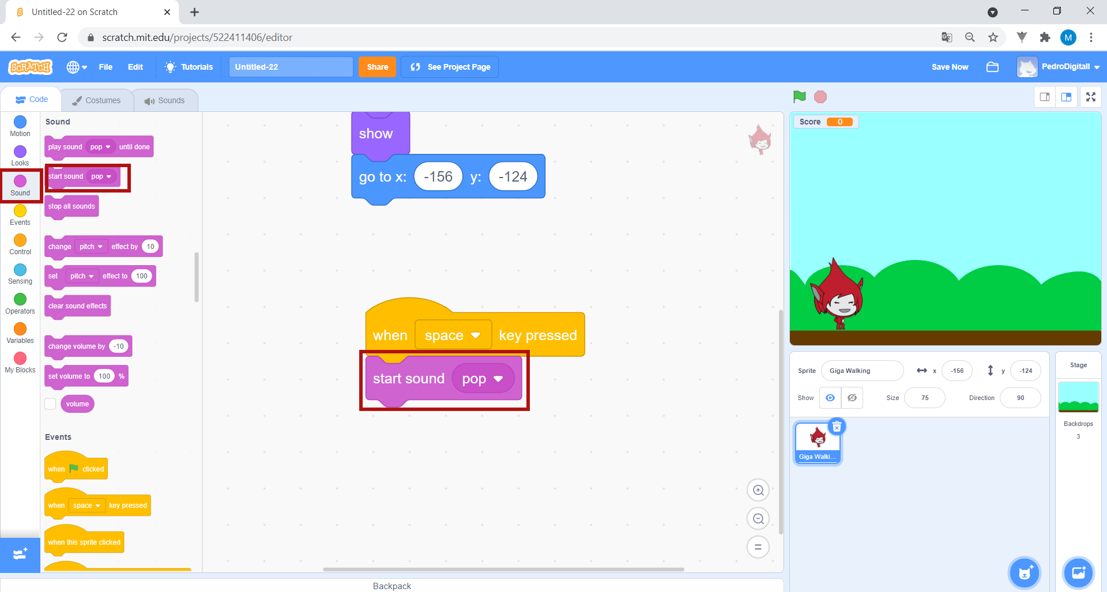Switch to large stage layout

1067,97
